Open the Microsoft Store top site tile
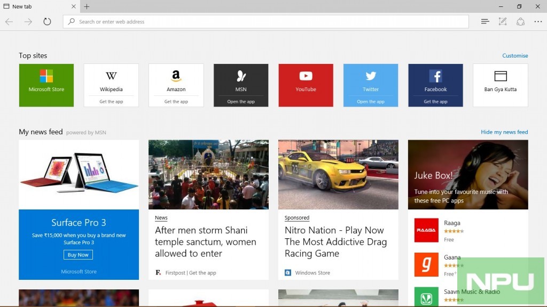Screen dimensions: 547x307 point(46,85)
